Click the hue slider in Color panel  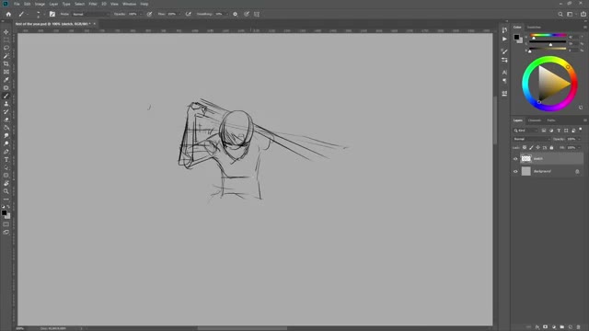549,35
